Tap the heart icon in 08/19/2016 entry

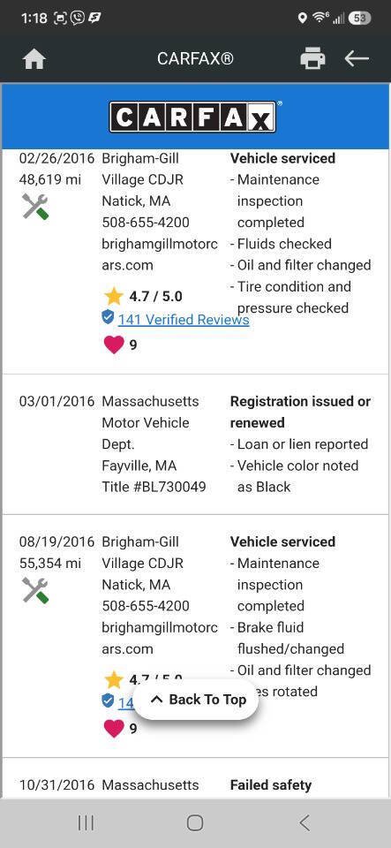pyautogui.click(x=113, y=729)
